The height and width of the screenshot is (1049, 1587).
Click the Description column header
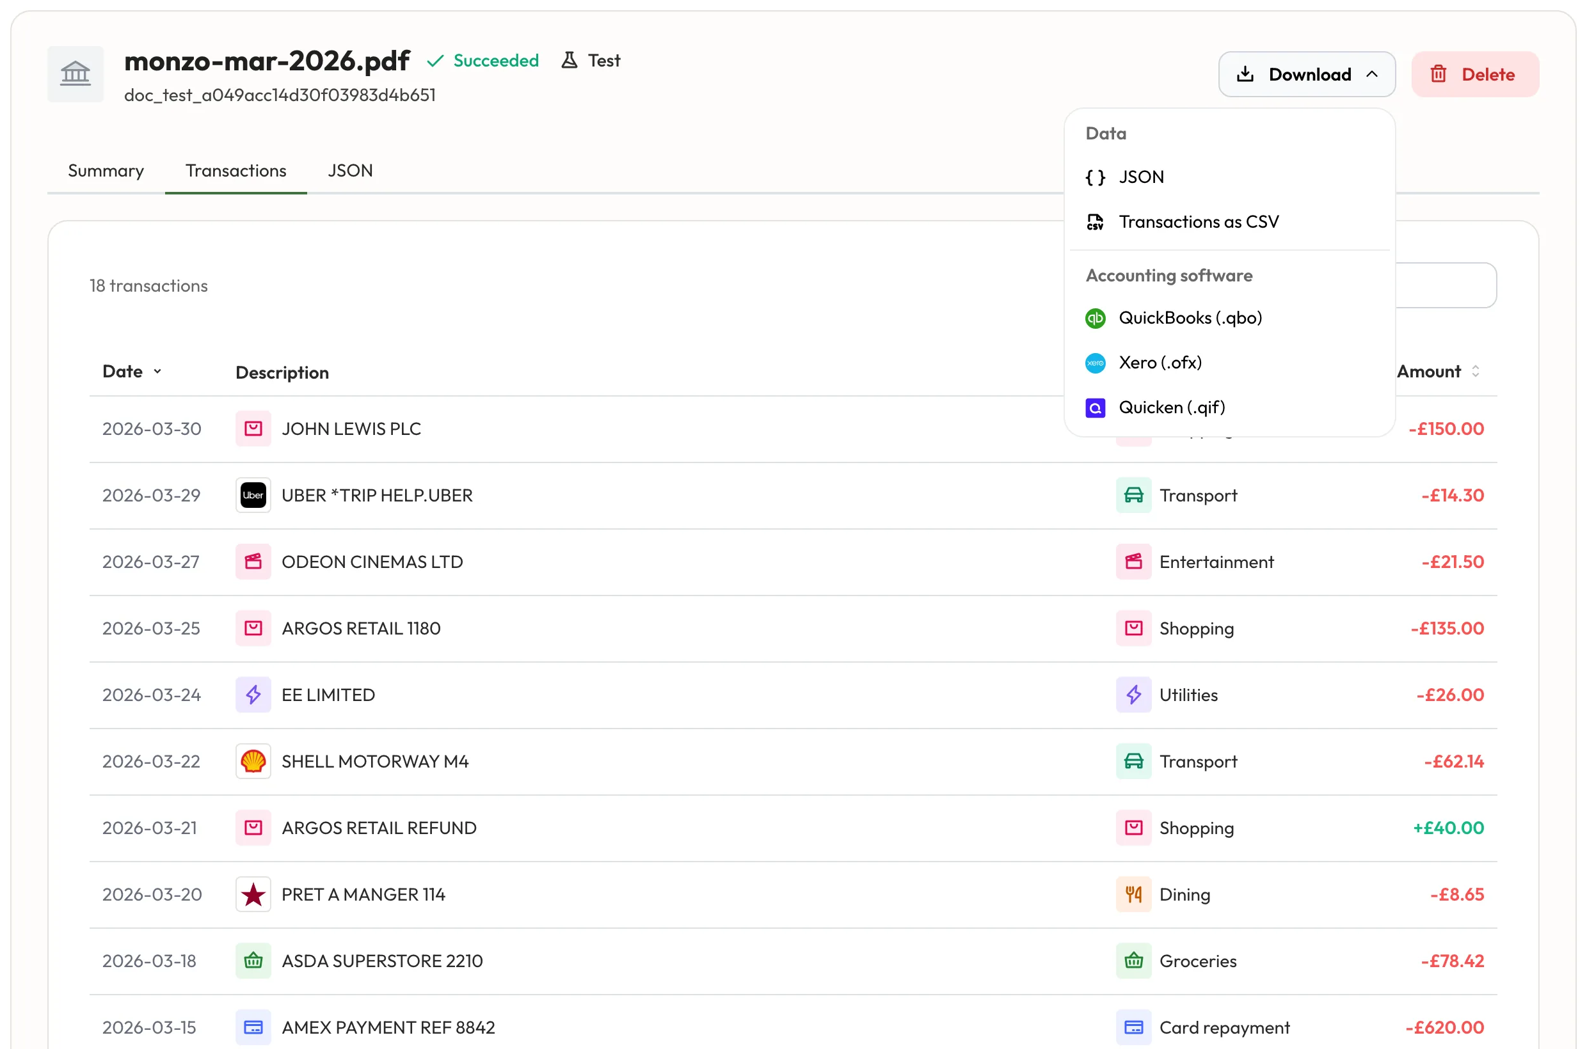click(282, 373)
